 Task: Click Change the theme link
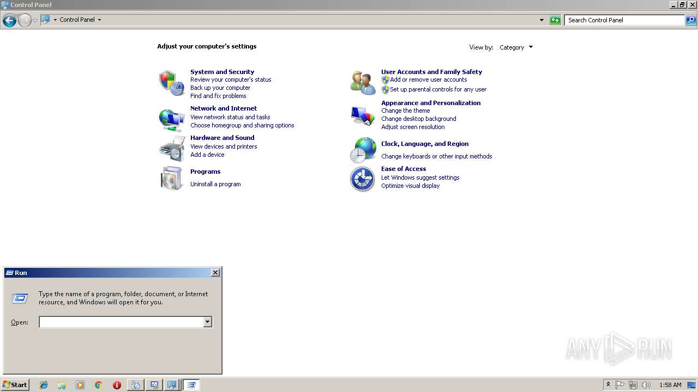point(405,111)
